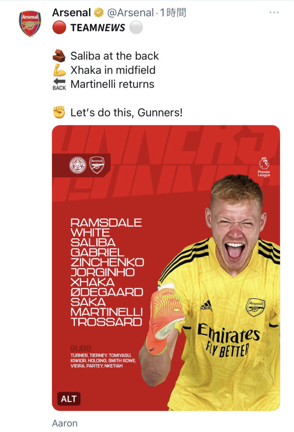Screen dimensions: 294x432
Task: Click the raised fist emoji
Action: (x=59, y=112)
